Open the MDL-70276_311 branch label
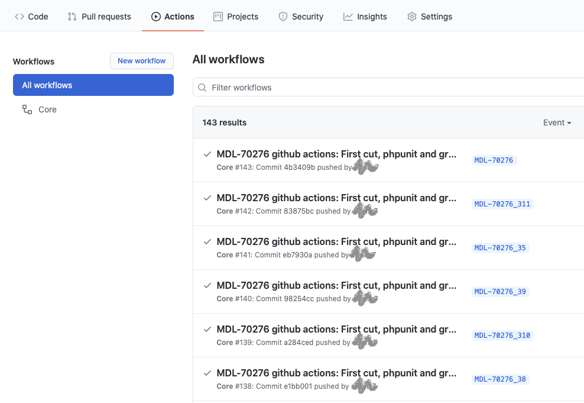 click(502, 204)
